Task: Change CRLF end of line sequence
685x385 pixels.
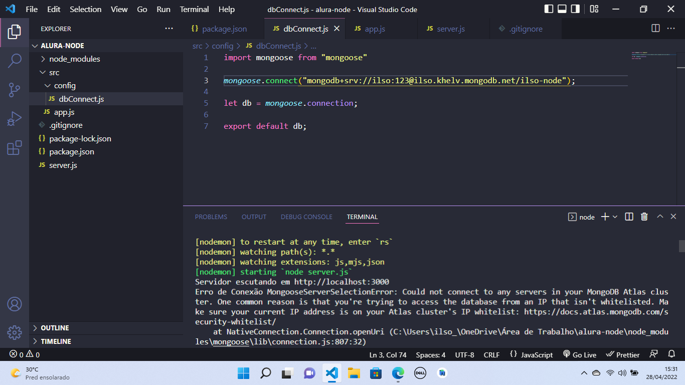Action: click(491, 354)
